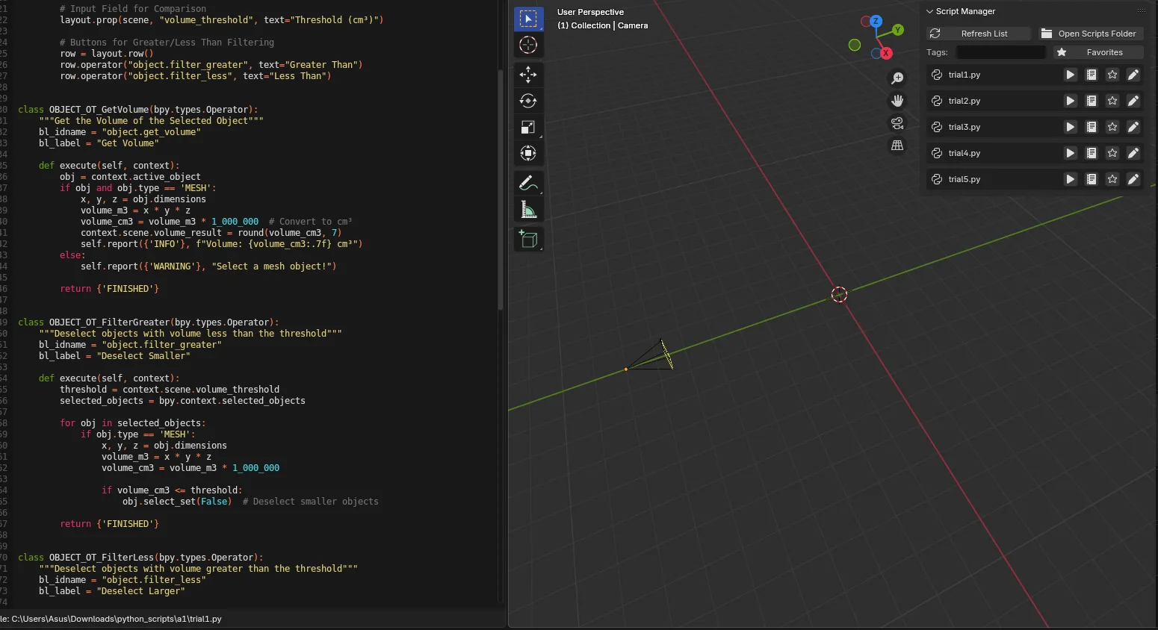Run the trial5.py script
Viewport: 1158px width, 630px height.
1071,179
